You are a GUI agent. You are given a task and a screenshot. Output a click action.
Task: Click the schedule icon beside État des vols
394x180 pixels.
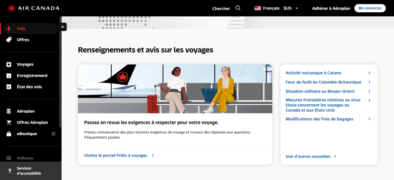[x=9, y=87]
